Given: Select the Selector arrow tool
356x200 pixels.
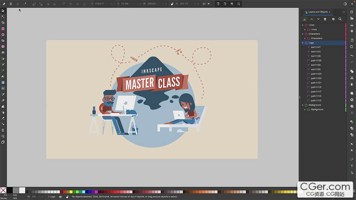Looking at the screenshot, I should pos(3,11).
